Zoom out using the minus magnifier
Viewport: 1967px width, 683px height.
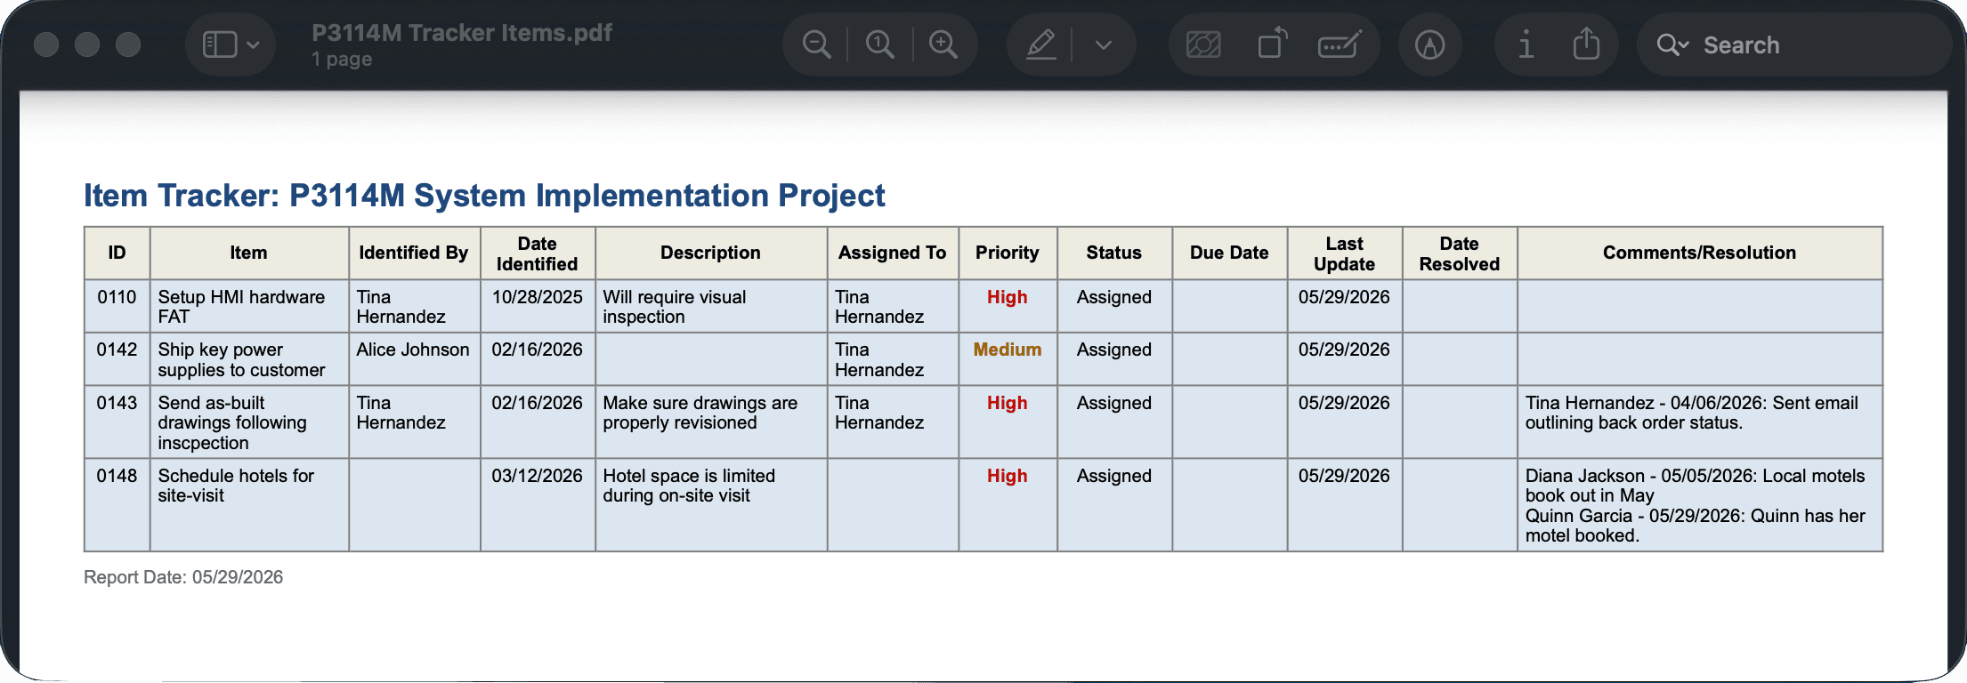816,44
